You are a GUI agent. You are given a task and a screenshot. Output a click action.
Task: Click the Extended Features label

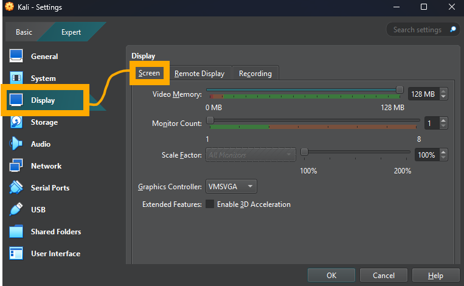point(172,204)
